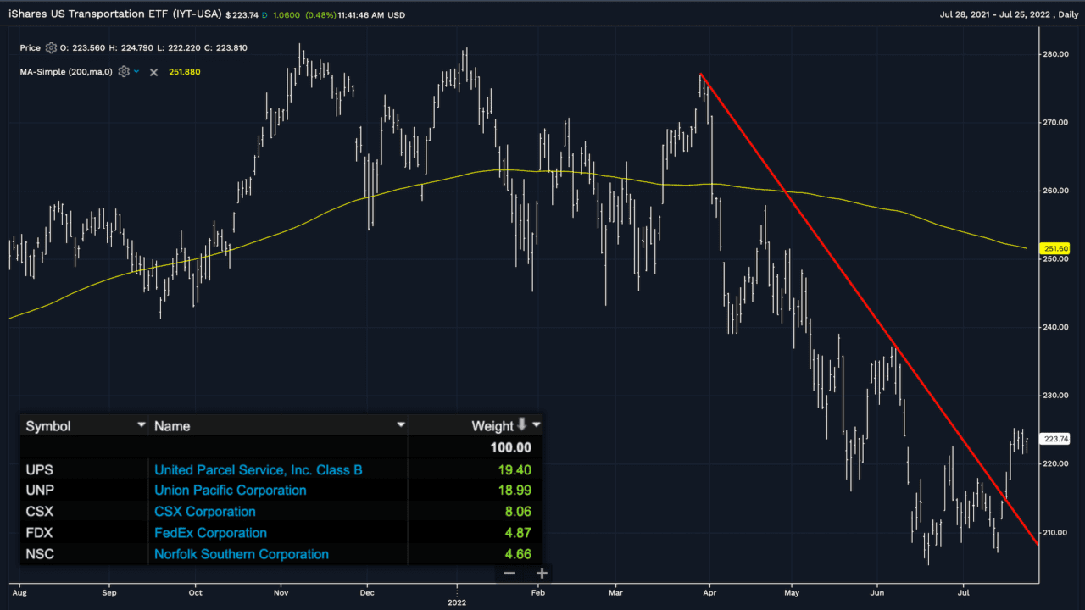Remove the MA-Simple indicator with X
The width and height of the screenshot is (1085, 610).
153,72
